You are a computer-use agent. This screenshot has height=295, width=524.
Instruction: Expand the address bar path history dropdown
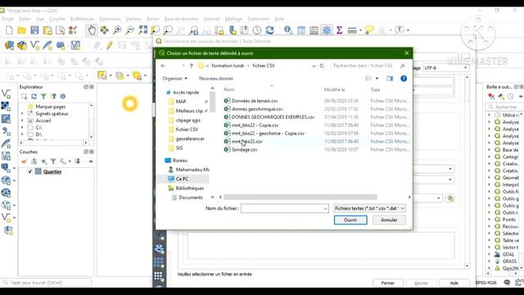(x=314, y=66)
